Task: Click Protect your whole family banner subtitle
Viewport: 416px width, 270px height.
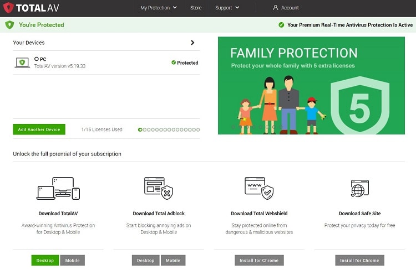Action: point(293,66)
